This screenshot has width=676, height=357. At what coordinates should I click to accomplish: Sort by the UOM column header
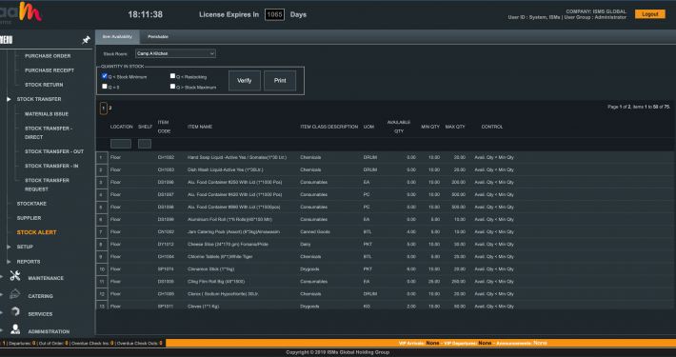point(368,127)
